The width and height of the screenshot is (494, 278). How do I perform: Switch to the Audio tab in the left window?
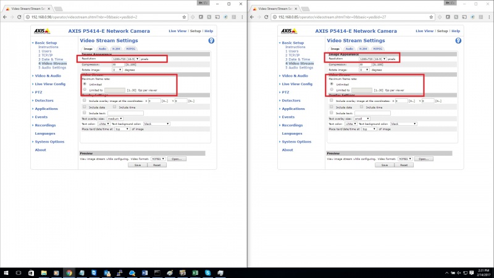(x=102, y=49)
